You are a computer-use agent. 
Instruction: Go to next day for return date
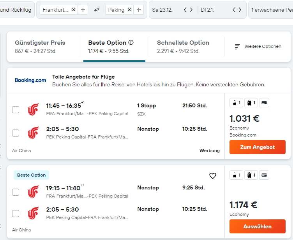[240, 10]
